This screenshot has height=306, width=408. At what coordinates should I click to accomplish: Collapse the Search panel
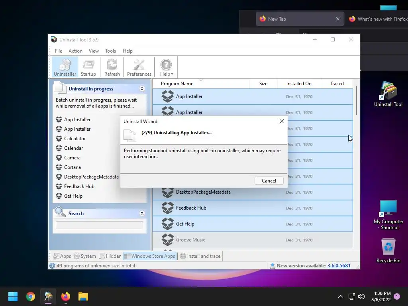tap(142, 214)
